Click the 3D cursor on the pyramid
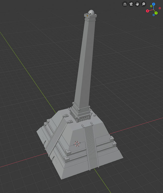Viewport: 163px width, 193px height. click(77, 144)
